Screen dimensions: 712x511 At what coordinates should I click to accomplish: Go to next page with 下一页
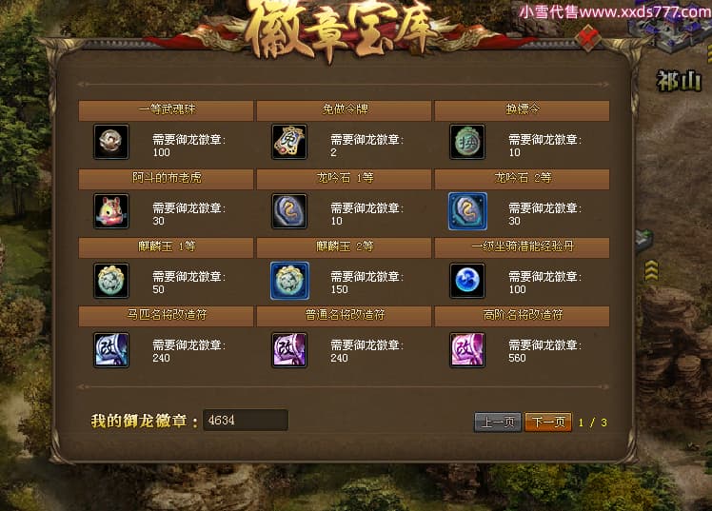tap(548, 423)
